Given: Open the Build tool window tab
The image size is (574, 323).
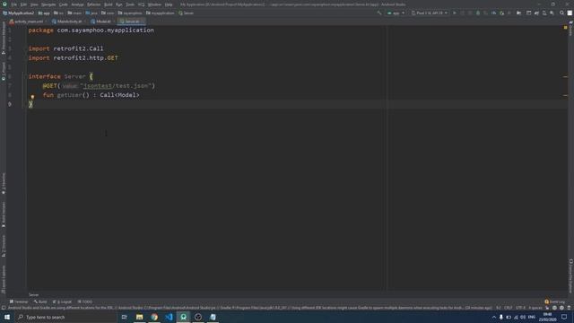Looking at the screenshot, I should point(40,301).
